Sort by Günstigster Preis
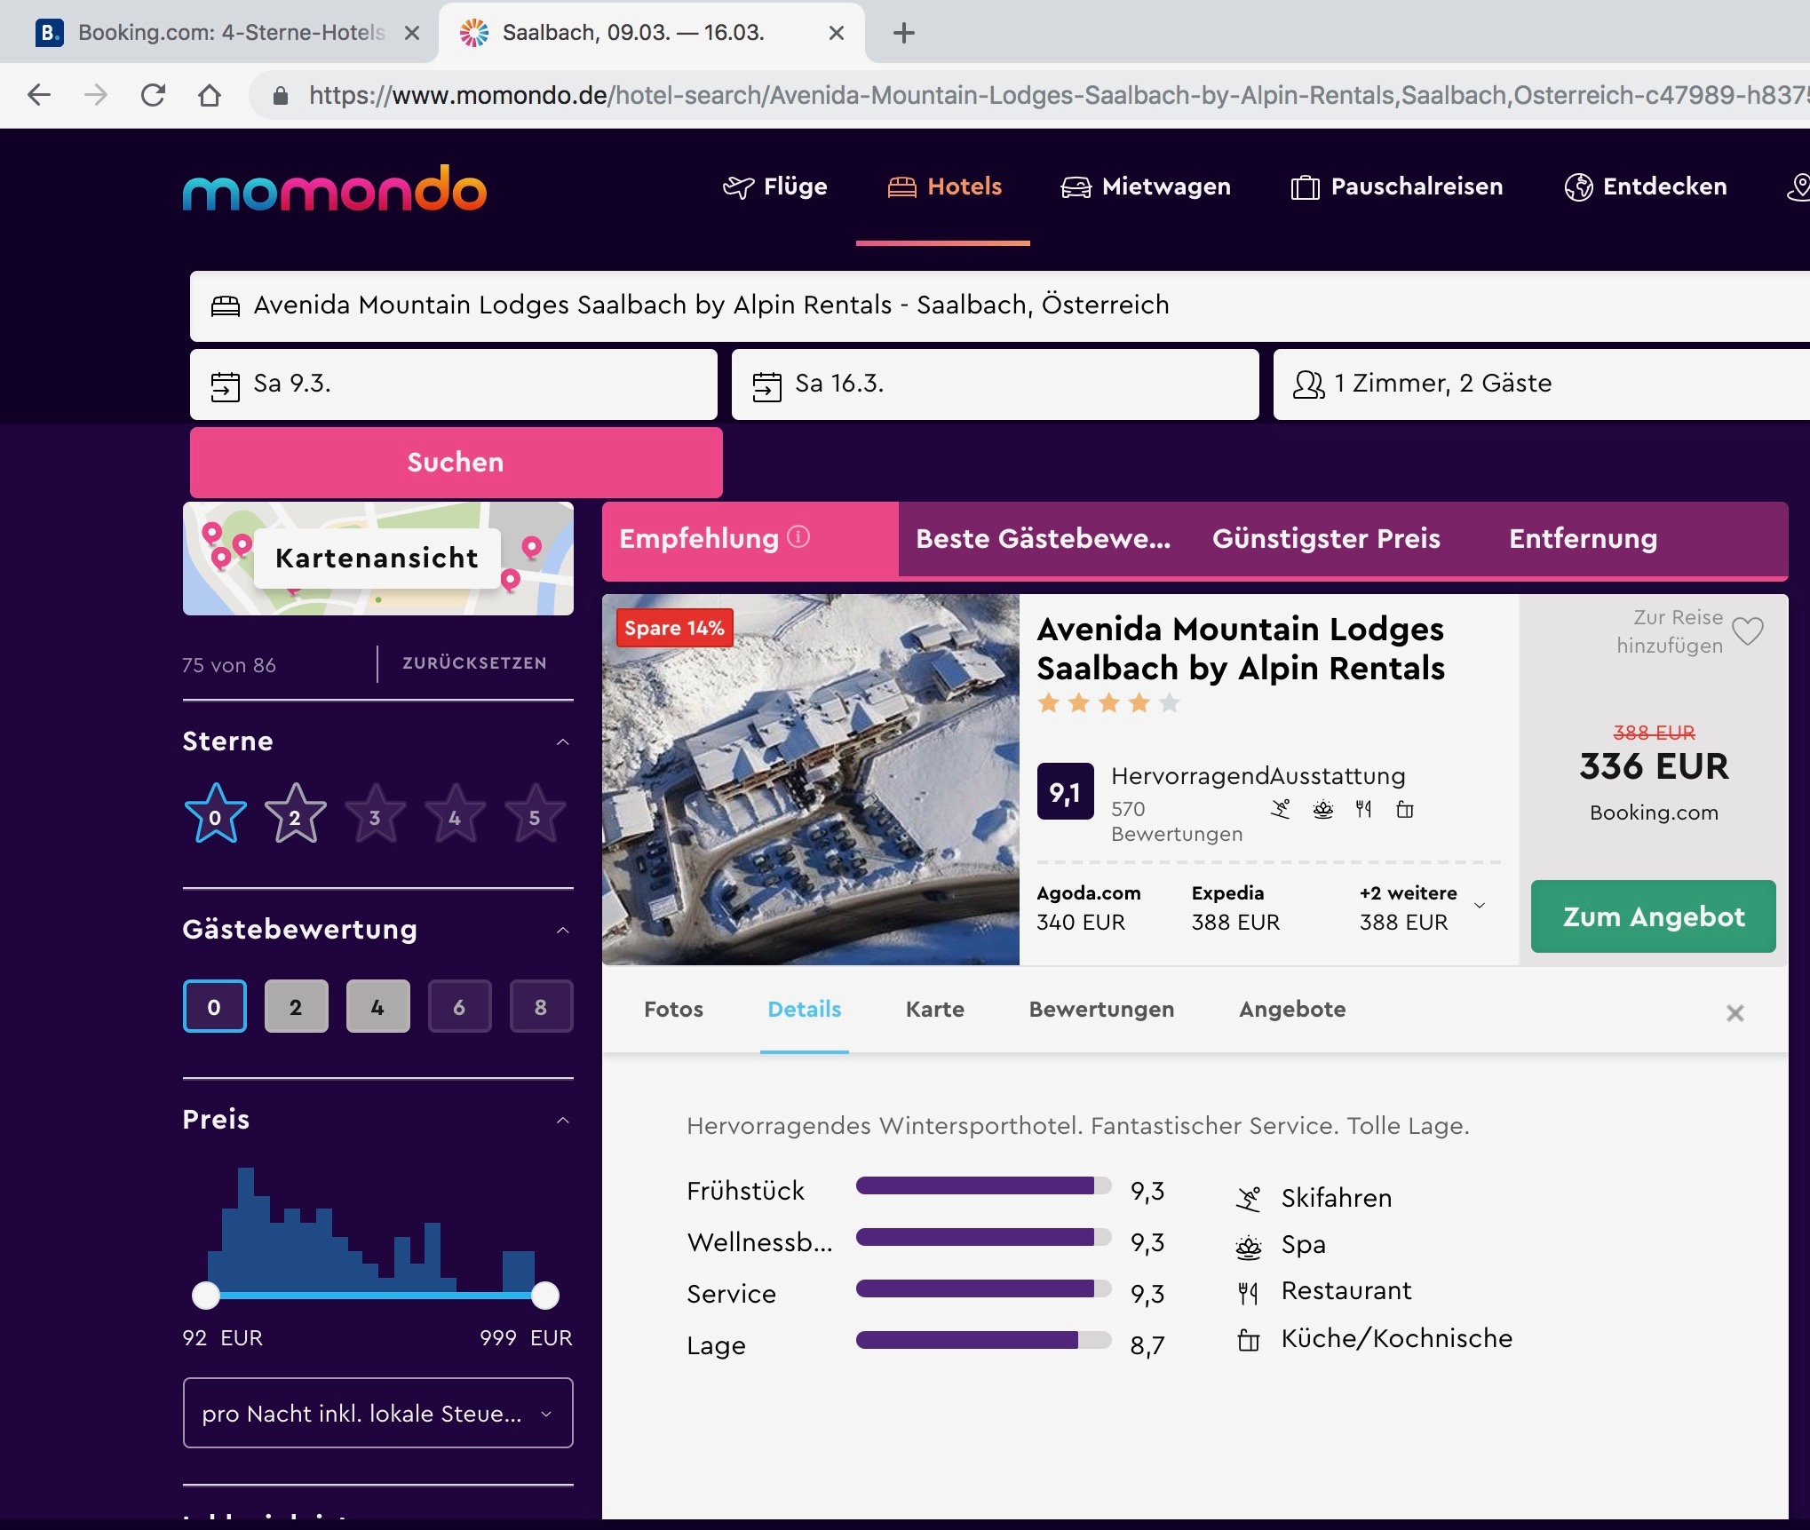Image resolution: width=1810 pixels, height=1530 pixels. [1326, 539]
